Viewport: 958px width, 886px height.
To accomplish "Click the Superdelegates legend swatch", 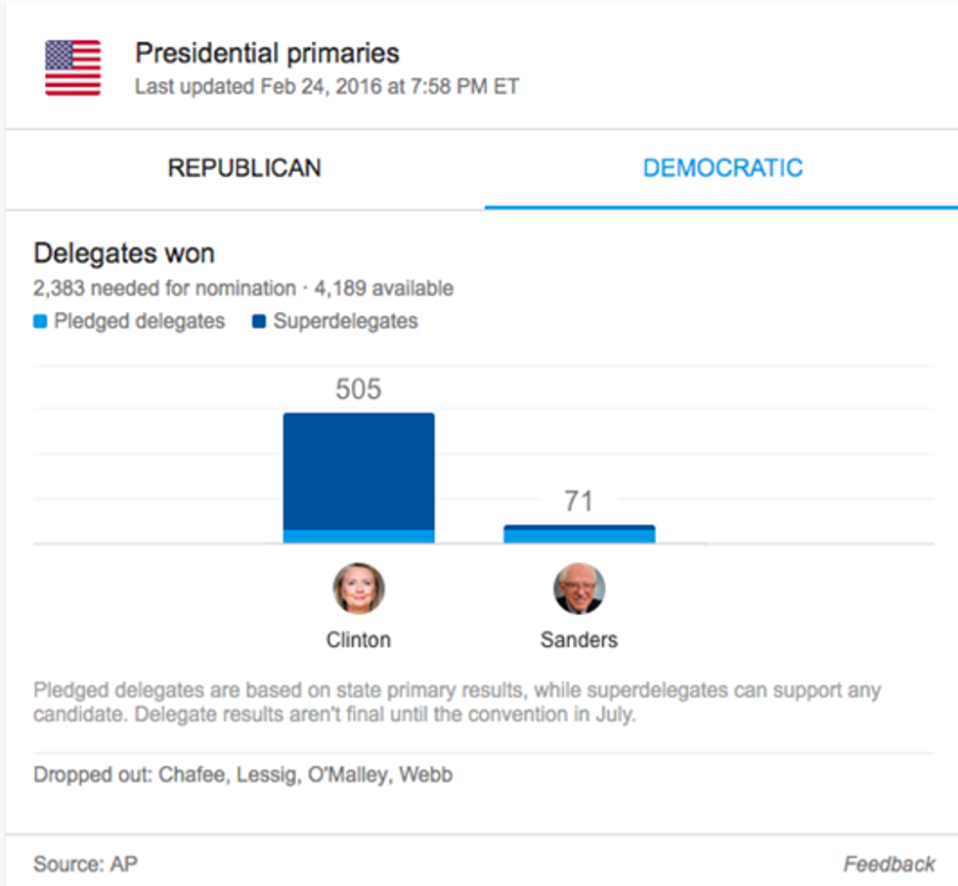I will 259,322.
